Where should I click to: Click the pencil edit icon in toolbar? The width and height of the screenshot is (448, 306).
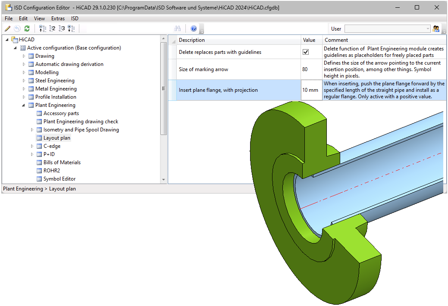click(x=7, y=29)
